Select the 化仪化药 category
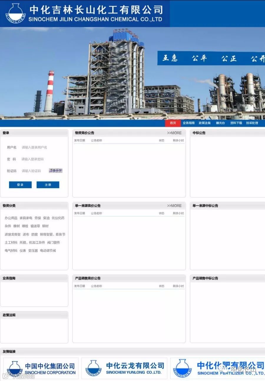Image resolution: width=265 pixels, height=381 pixels. [58, 218]
